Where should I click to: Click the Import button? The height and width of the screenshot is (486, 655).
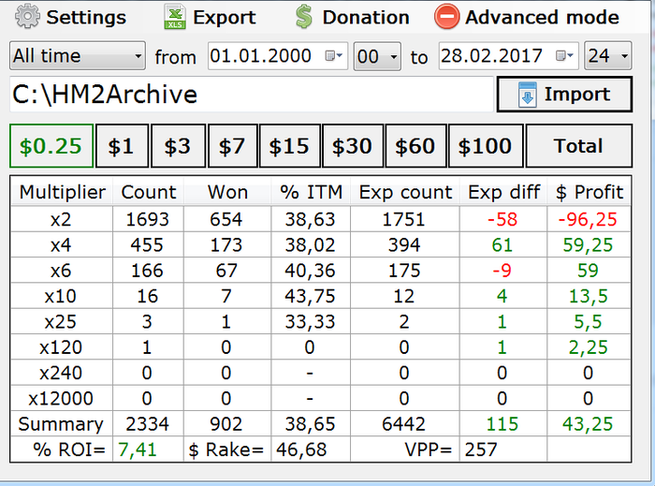[x=564, y=95]
